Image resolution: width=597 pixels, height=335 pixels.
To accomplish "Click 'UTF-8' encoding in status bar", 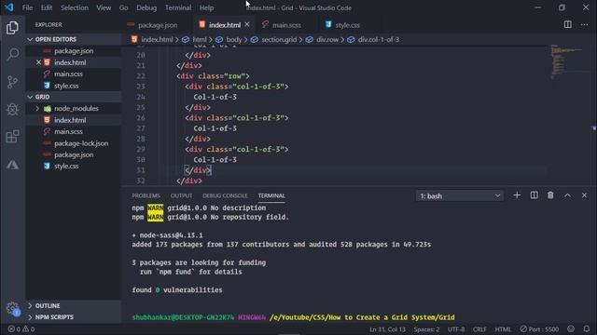I will click(x=456, y=329).
